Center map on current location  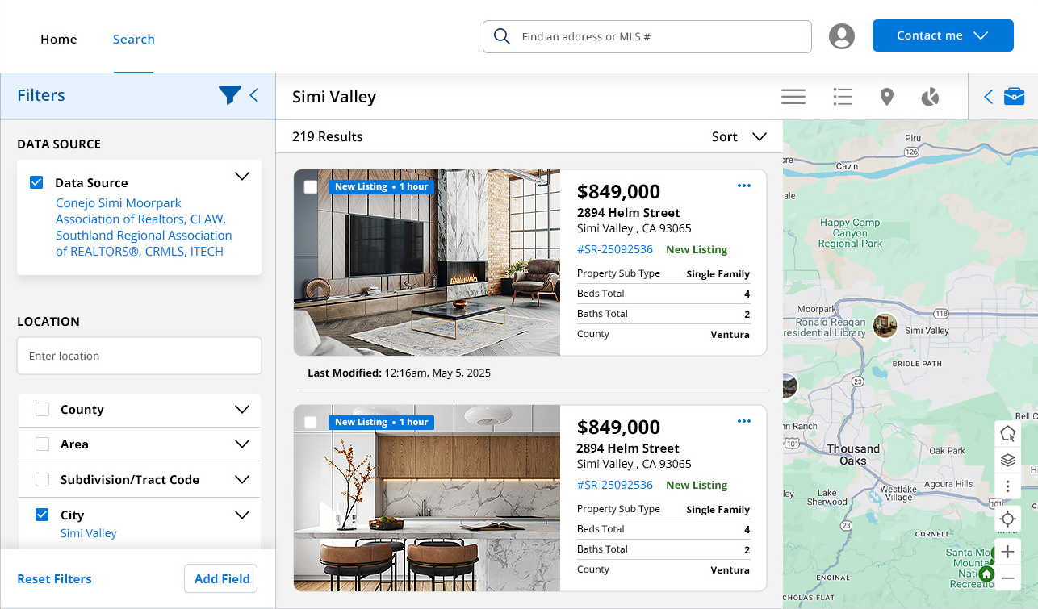1007,519
